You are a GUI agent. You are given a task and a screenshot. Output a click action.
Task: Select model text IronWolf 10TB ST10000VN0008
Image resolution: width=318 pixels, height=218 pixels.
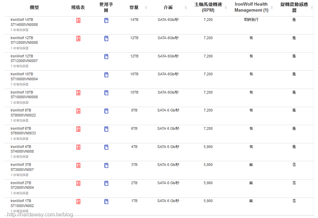24,95
